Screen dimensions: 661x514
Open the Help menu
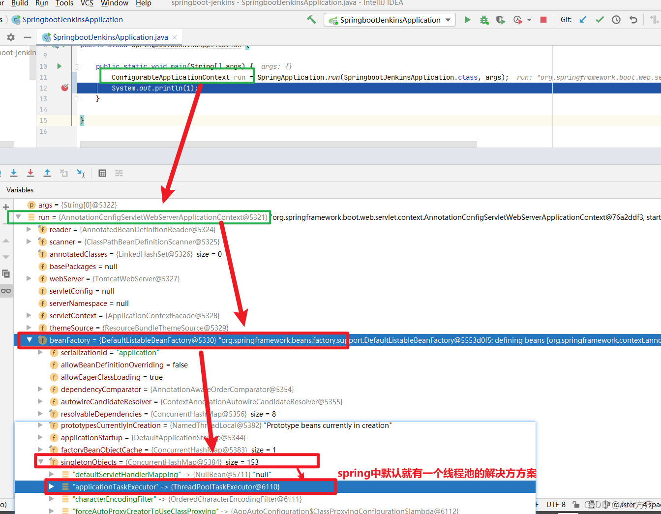coord(144,3)
